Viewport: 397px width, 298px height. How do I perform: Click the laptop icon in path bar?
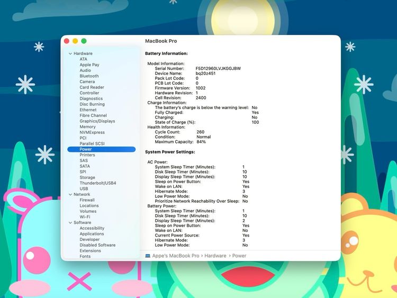pyautogui.click(x=148, y=256)
